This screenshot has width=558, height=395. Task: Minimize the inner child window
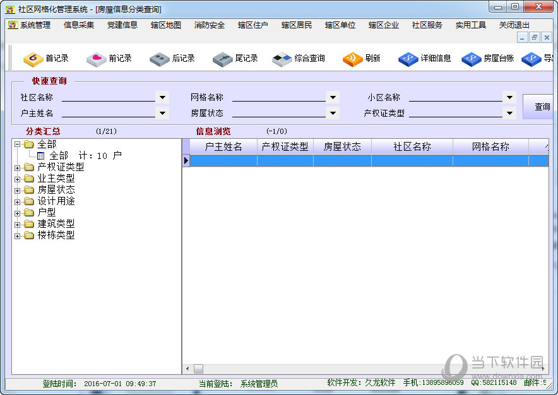click(x=522, y=37)
